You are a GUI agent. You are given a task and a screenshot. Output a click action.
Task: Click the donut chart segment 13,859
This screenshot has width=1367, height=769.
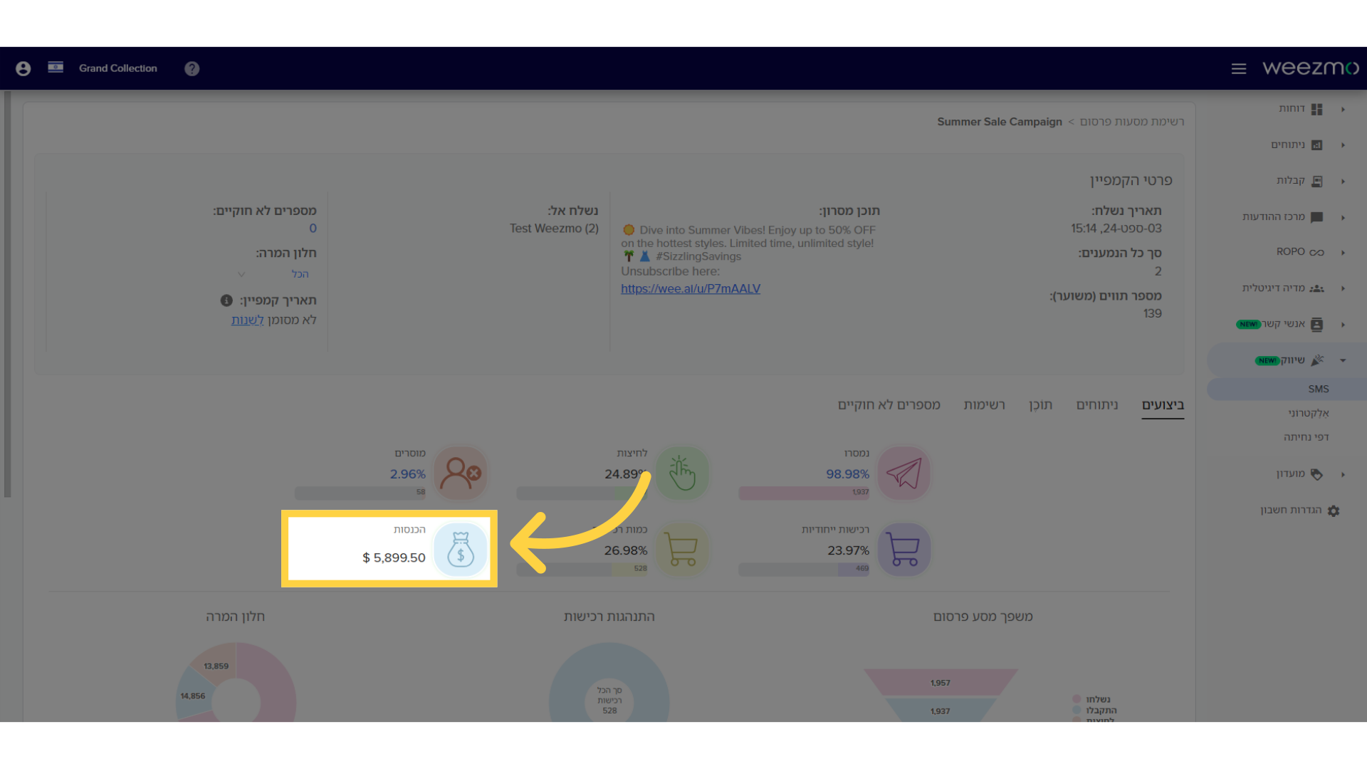pos(216,666)
